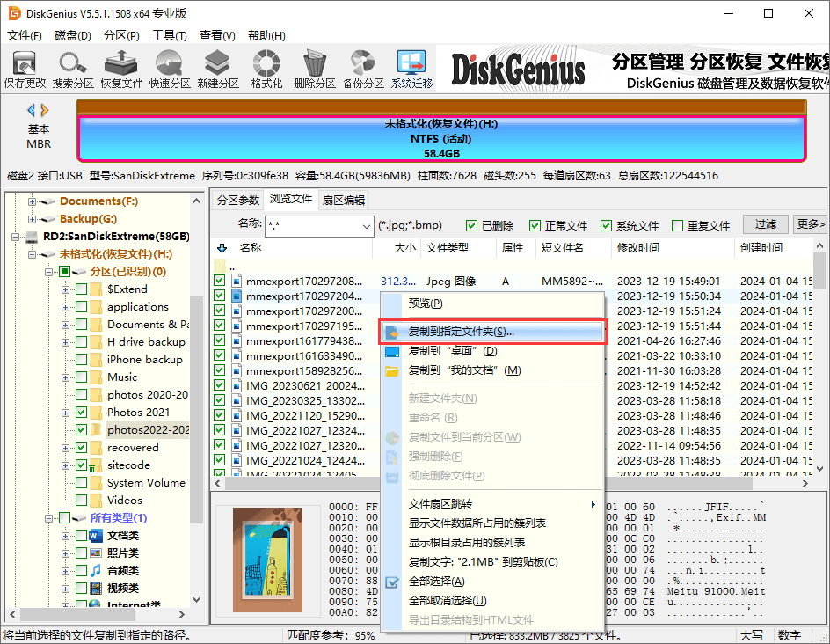The height and width of the screenshot is (644, 830).
Task: Click the DiskGenius app icon in title bar
Action: pyautogui.click(x=14, y=13)
